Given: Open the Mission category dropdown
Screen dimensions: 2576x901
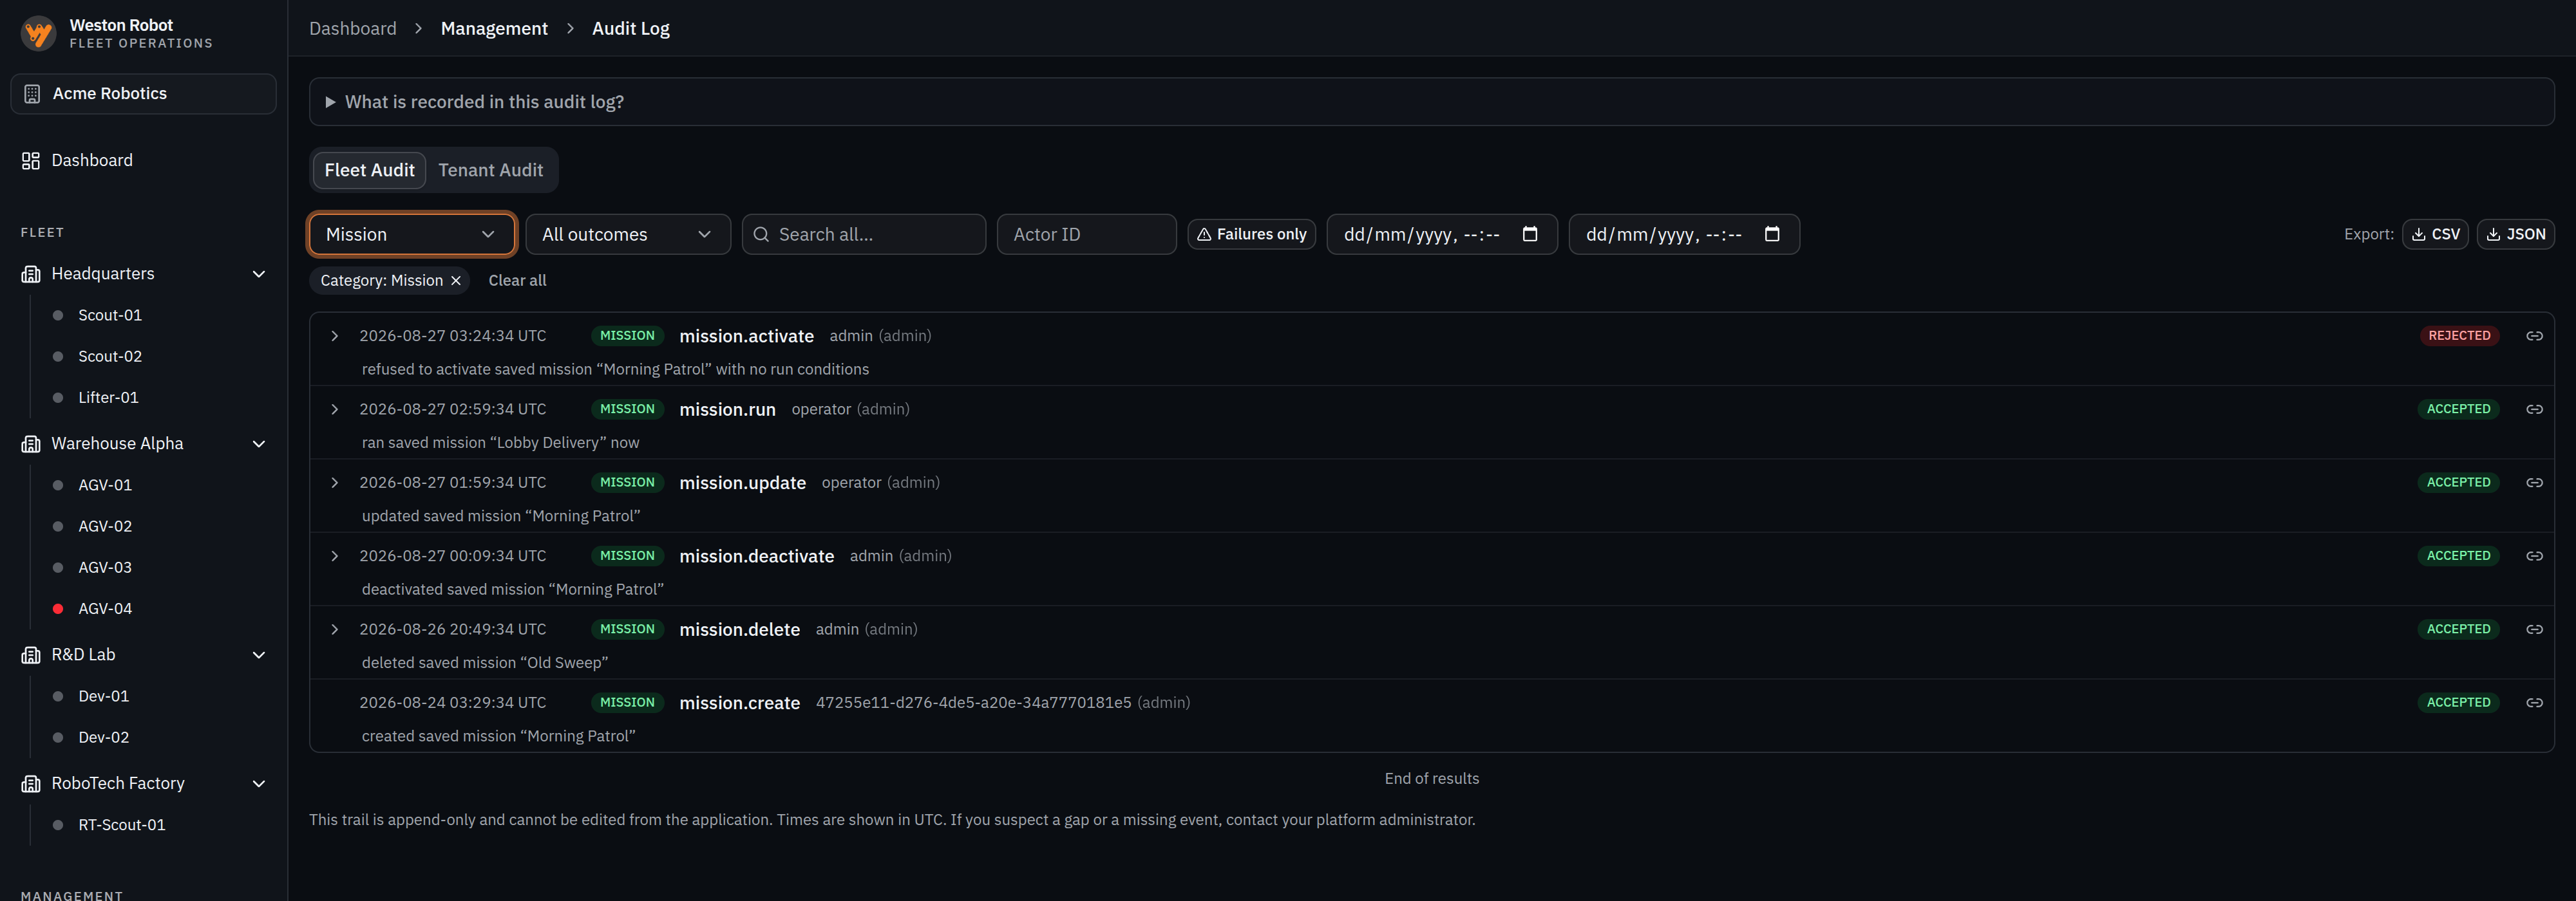Looking at the screenshot, I should click(411, 235).
